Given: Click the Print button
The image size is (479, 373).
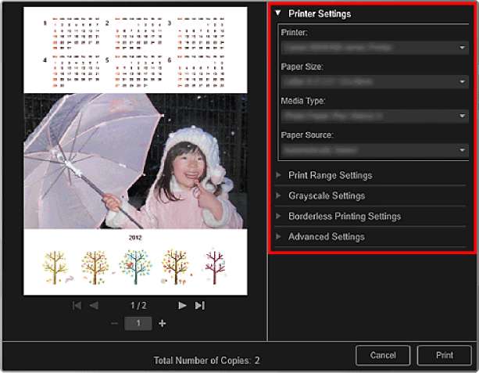Looking at the screenshot, I should (x=445, y=355).
